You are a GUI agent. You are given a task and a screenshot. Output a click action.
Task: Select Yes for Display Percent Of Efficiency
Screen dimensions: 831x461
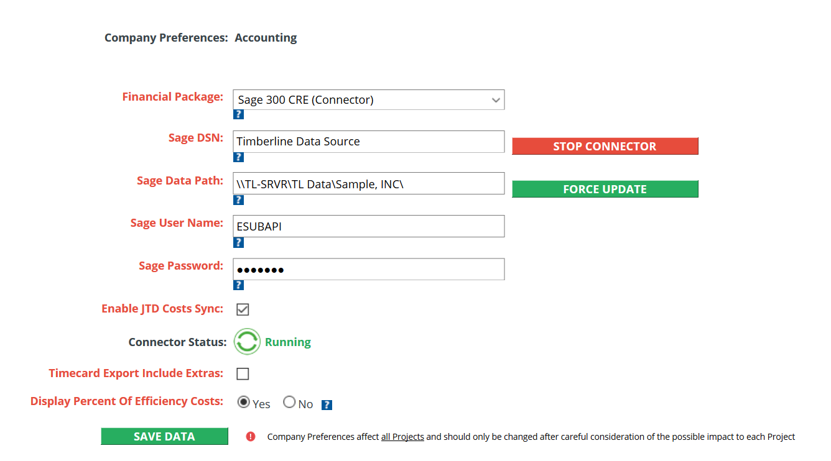[244, 403]
